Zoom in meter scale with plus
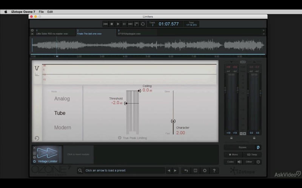The width and height of the screenshot is (302, 188). [244, 133]
